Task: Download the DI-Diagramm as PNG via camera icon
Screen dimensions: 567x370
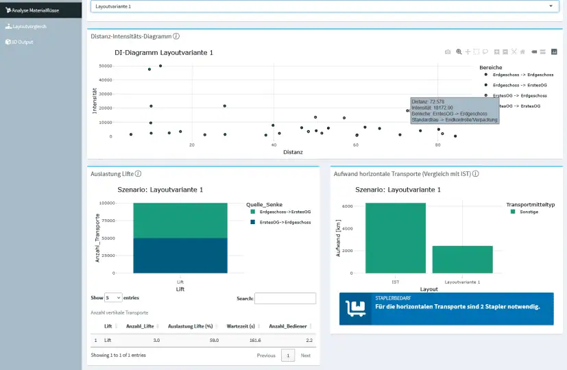Action: (448, 52)
